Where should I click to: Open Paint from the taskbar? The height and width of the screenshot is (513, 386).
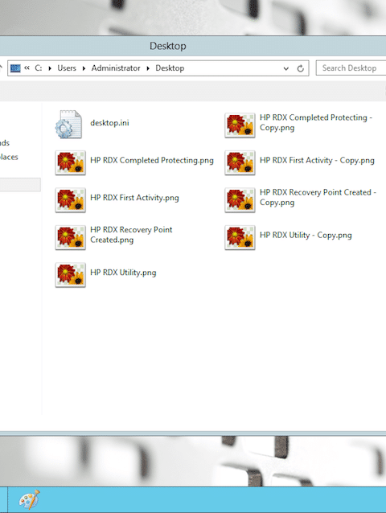click(29, 499)
